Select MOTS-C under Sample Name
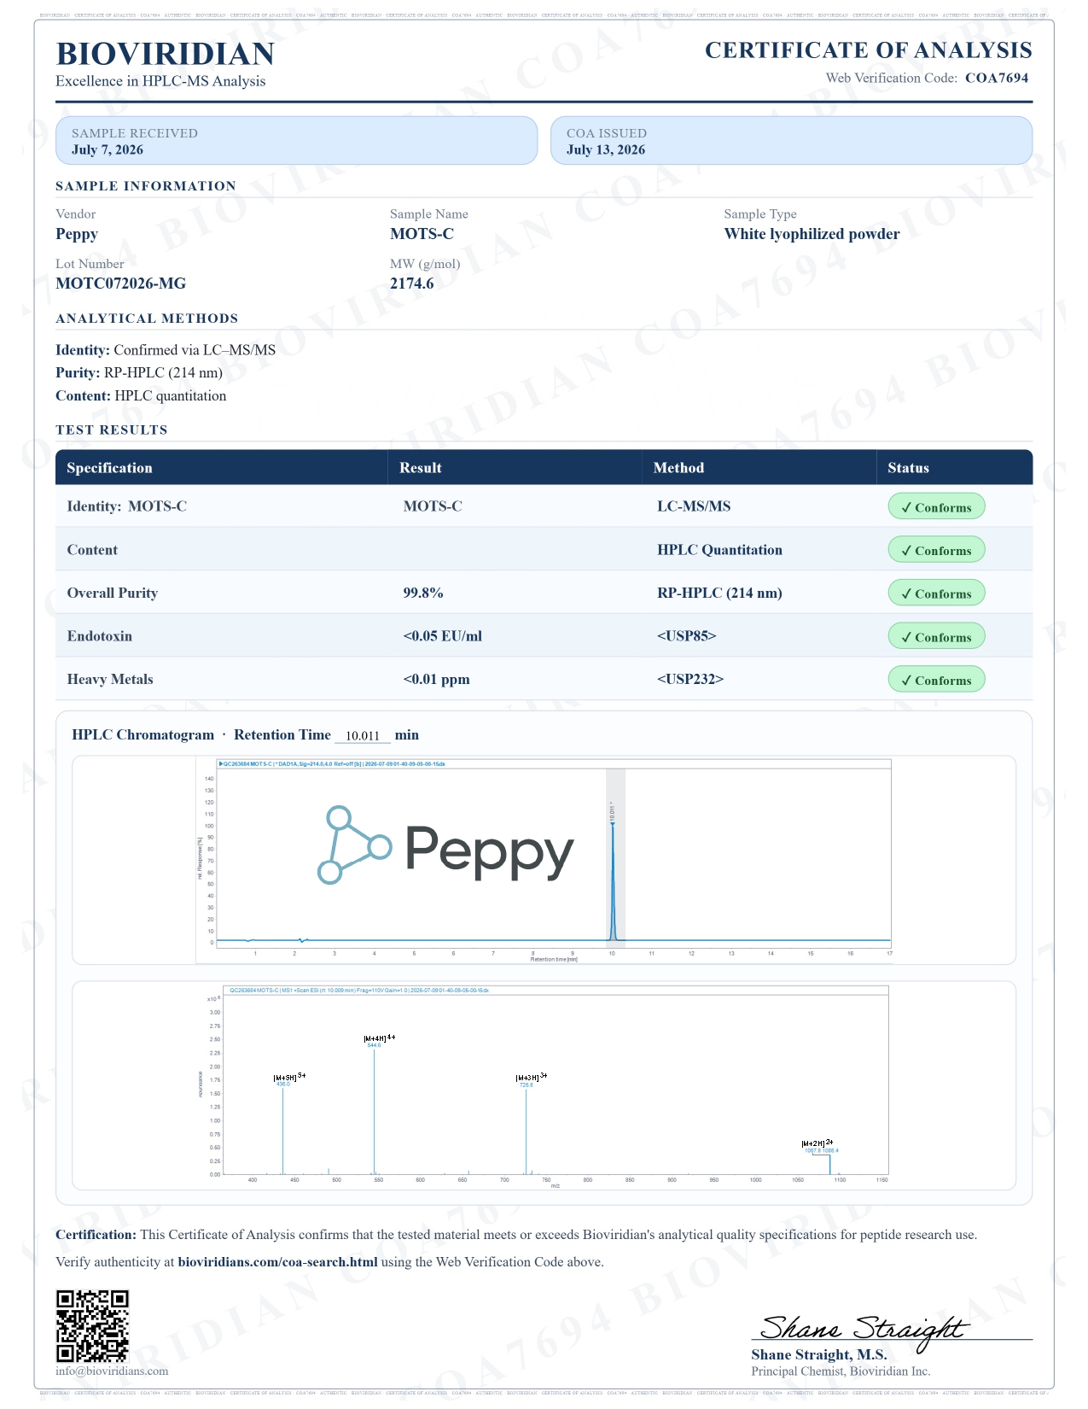Image resolution: width=1088 pixels, height=1409 pixels. [x=422, y=234]
